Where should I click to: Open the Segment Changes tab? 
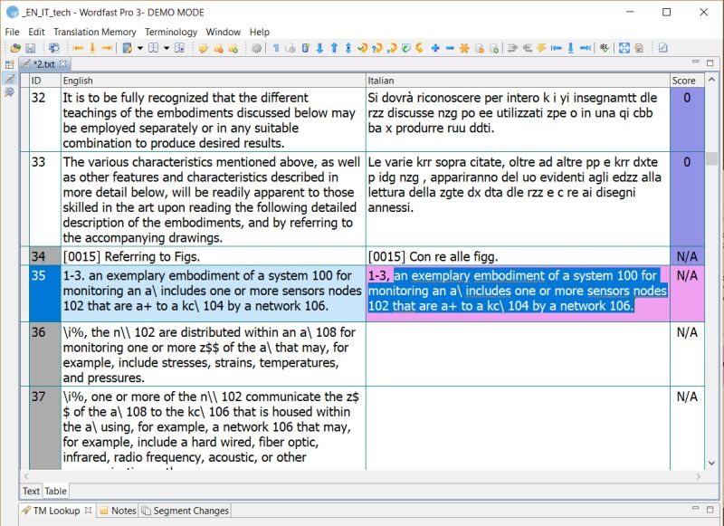186,511
